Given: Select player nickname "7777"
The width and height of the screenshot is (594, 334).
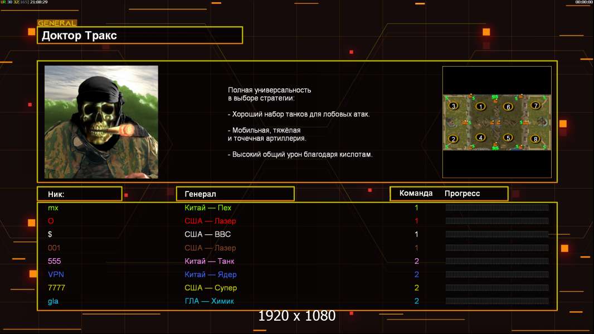Looking at the screenshot, I should [56, 288].
